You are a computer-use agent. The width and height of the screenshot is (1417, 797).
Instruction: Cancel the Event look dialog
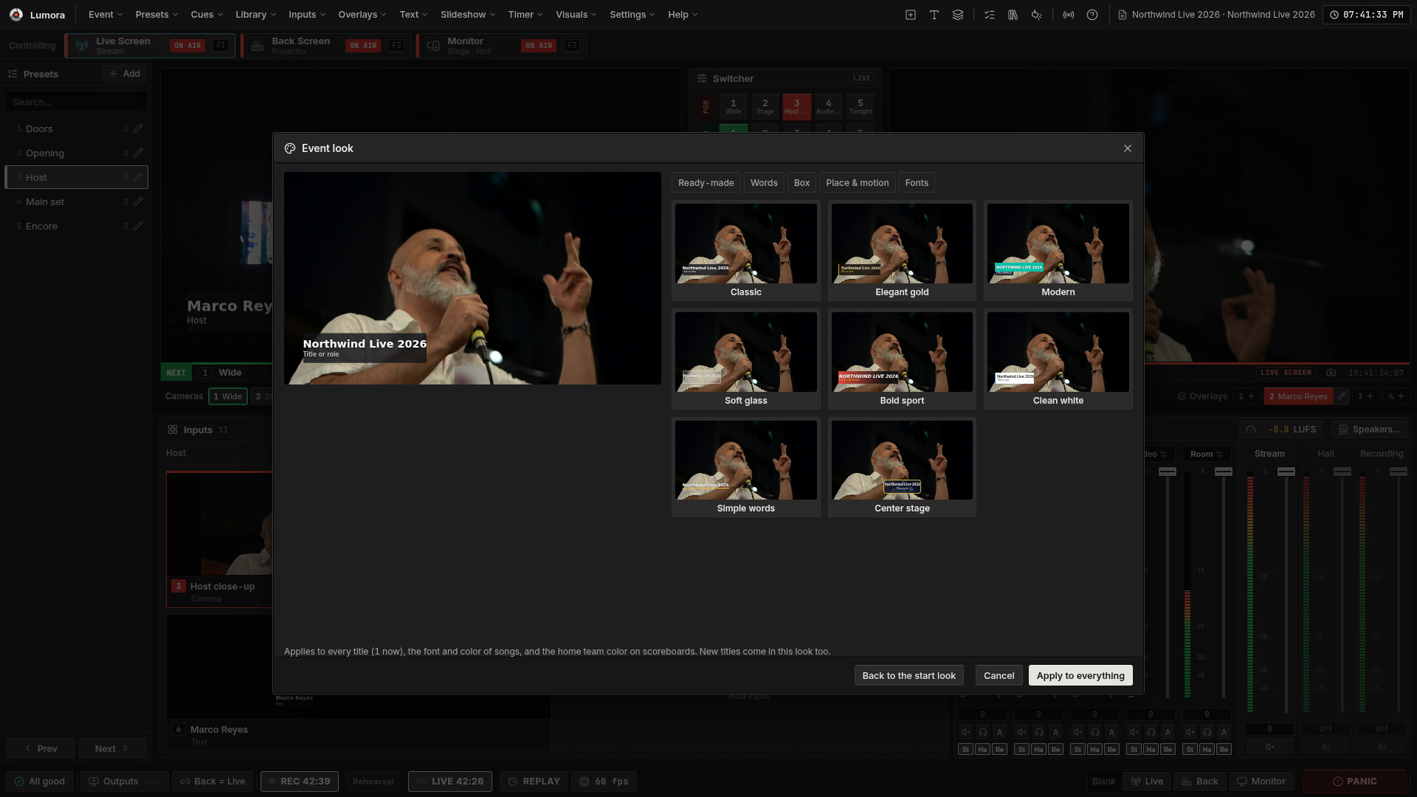point(999,675)
